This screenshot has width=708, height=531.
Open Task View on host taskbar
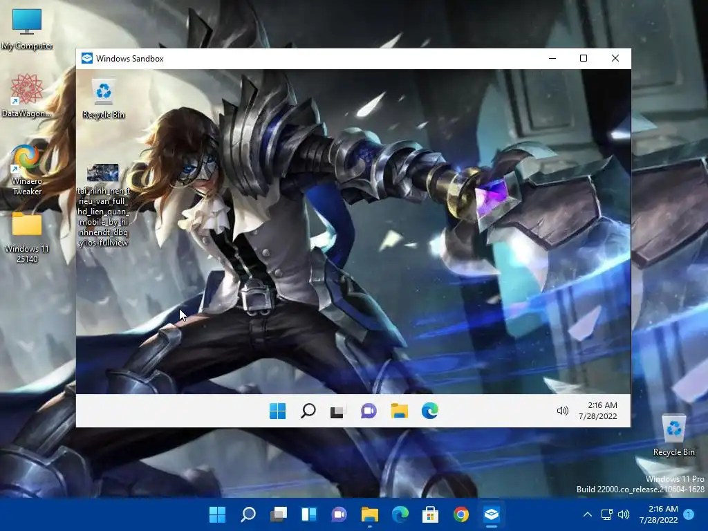[279, 514]
